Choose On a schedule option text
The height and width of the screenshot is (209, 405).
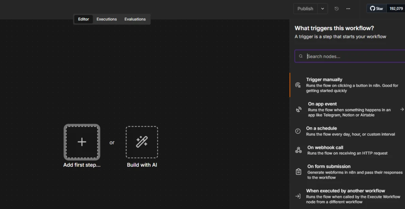pos(322,128)
